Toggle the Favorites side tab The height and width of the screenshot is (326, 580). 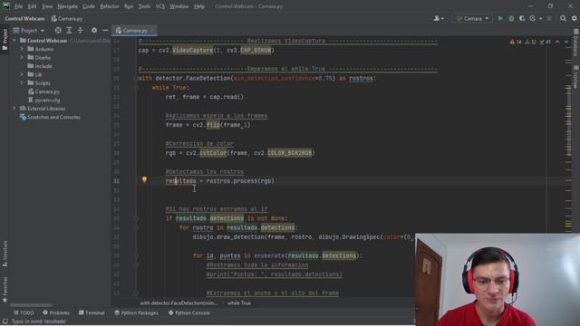[x=5, y=290]
